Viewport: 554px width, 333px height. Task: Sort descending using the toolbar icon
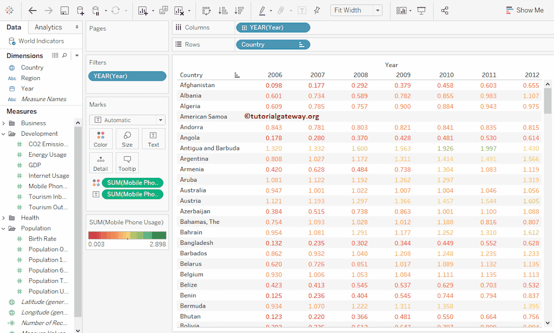pyautogui.click(x=239, y=10)
